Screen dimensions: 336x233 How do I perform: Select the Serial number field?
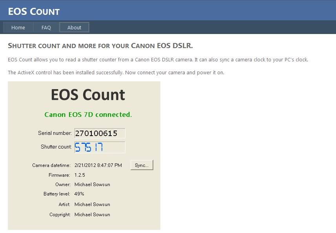point(100,133)
